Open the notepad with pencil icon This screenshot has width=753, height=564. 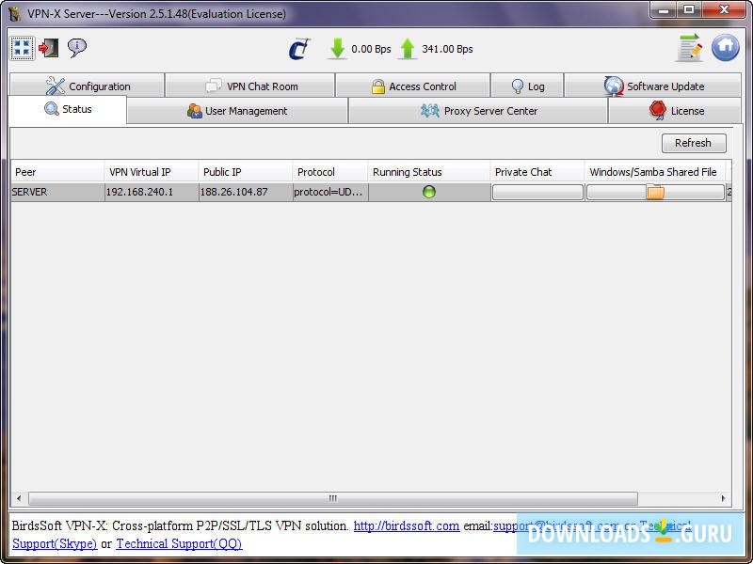690,48
